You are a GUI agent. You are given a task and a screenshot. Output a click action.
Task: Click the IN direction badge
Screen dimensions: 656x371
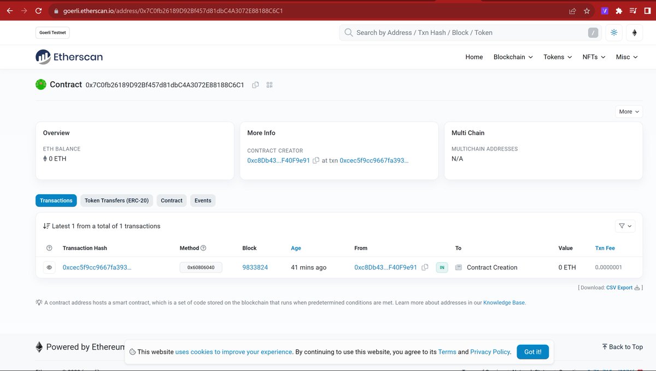click(x=442, y=267)
